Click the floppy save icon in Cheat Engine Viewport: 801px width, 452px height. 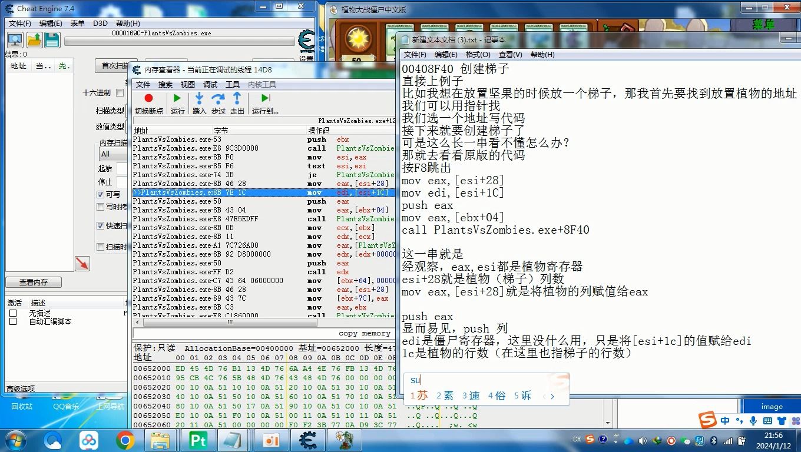pos(52,39)
